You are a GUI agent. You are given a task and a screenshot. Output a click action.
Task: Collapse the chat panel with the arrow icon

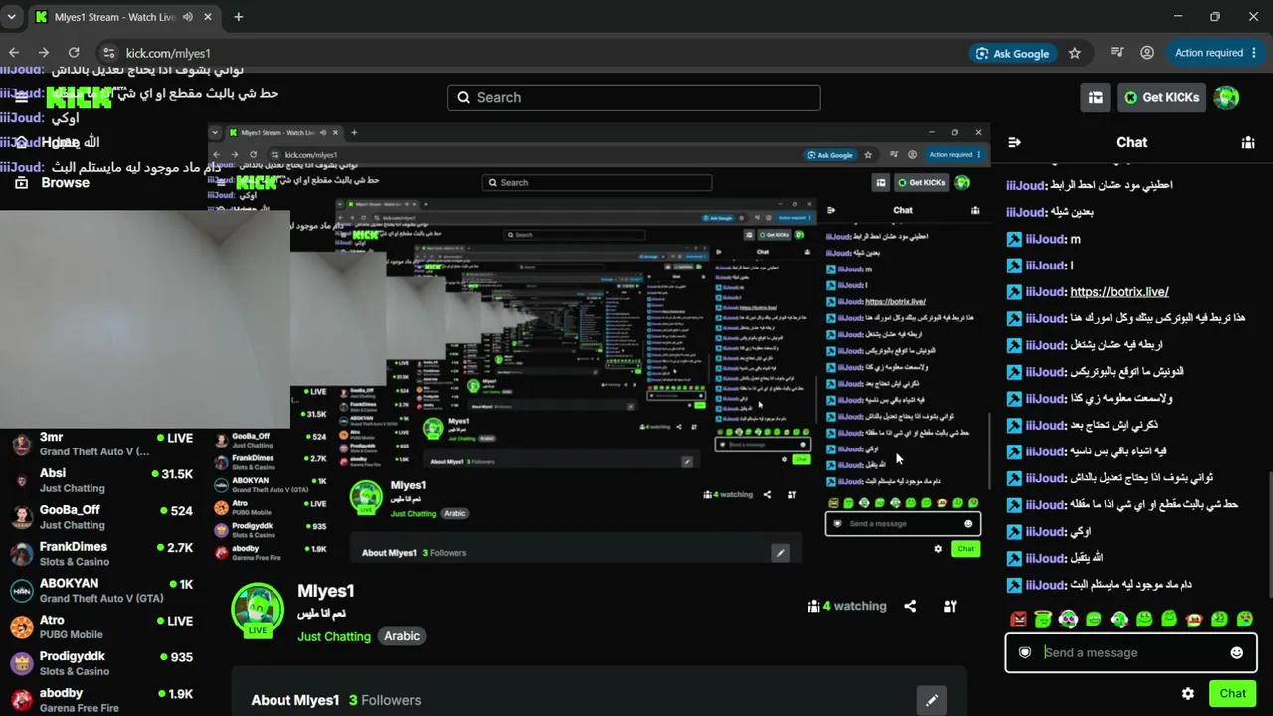click(x=1014, y=142)
